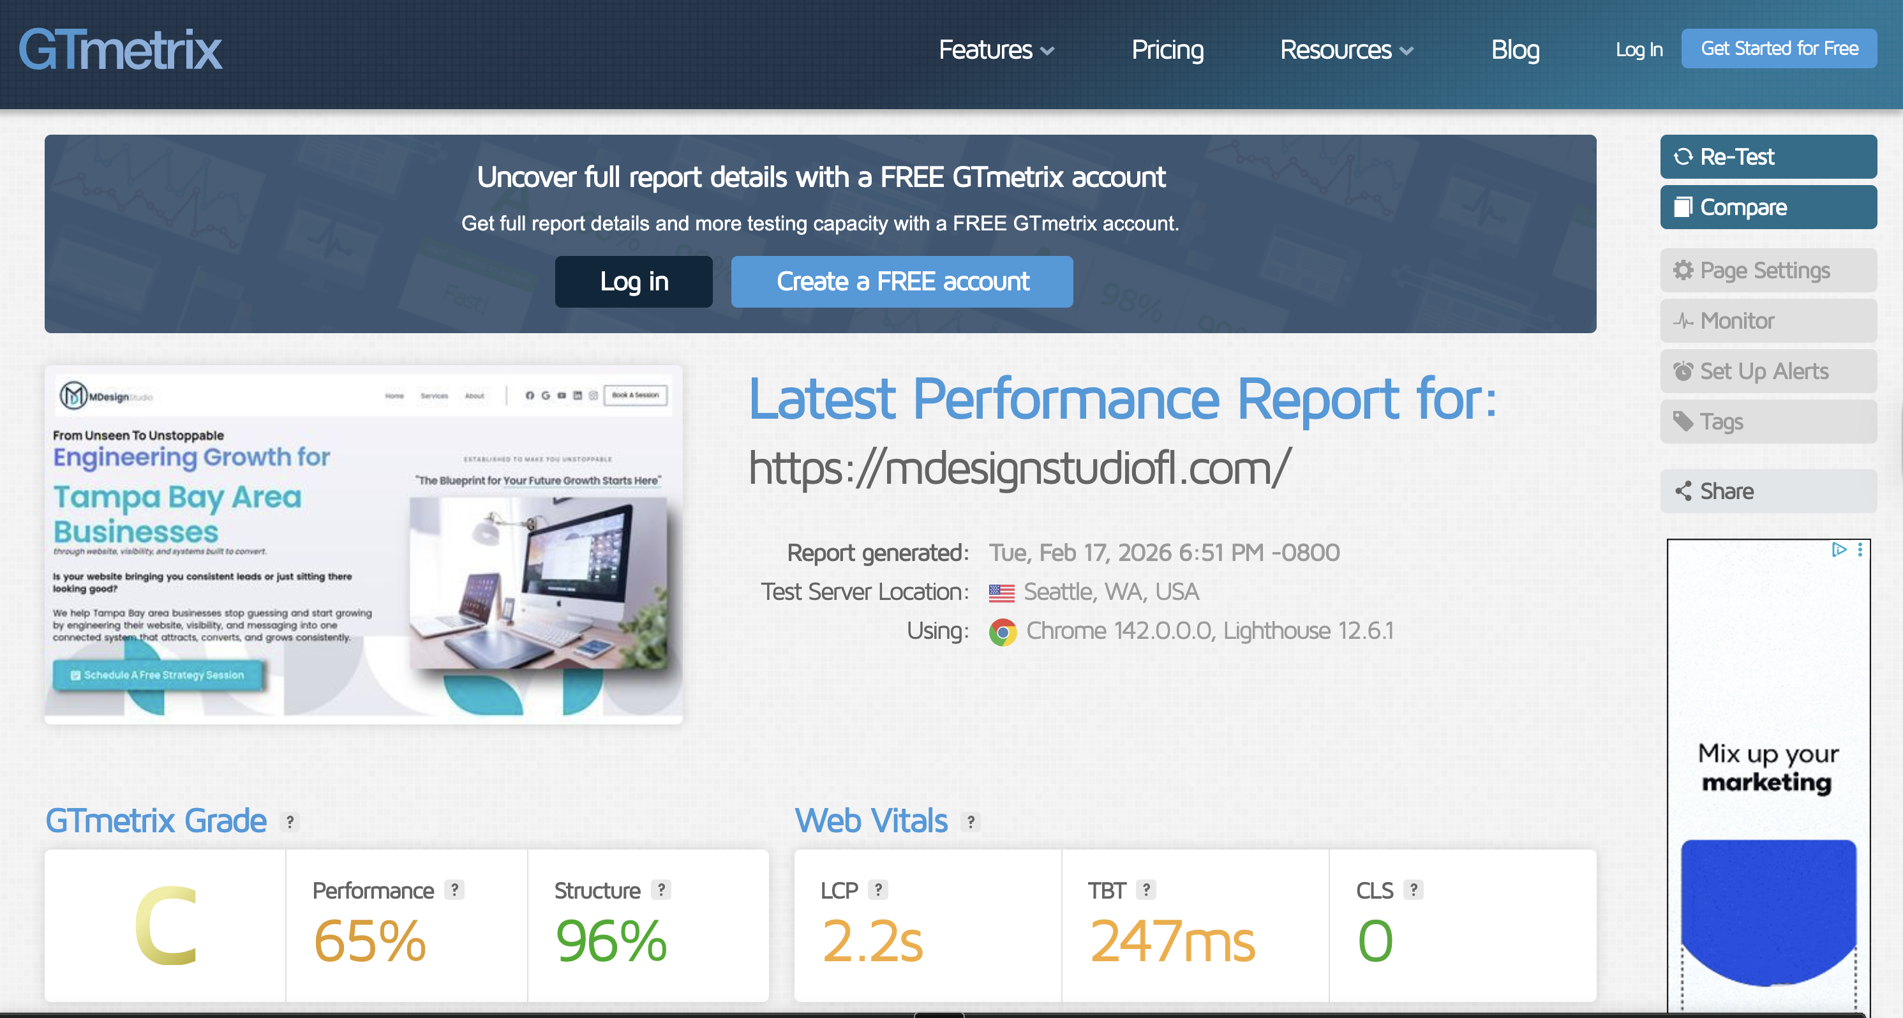This screenshot has width=1903, height=1018.
Task: Click the CLS value 0
Action: click(x=1375, y=941)
